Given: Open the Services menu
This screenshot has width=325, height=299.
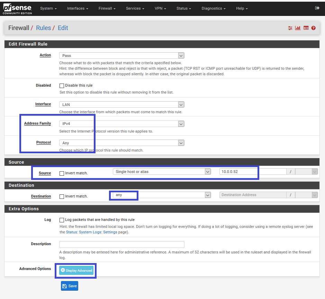Looking at the screenshot, I should [135, 9].
